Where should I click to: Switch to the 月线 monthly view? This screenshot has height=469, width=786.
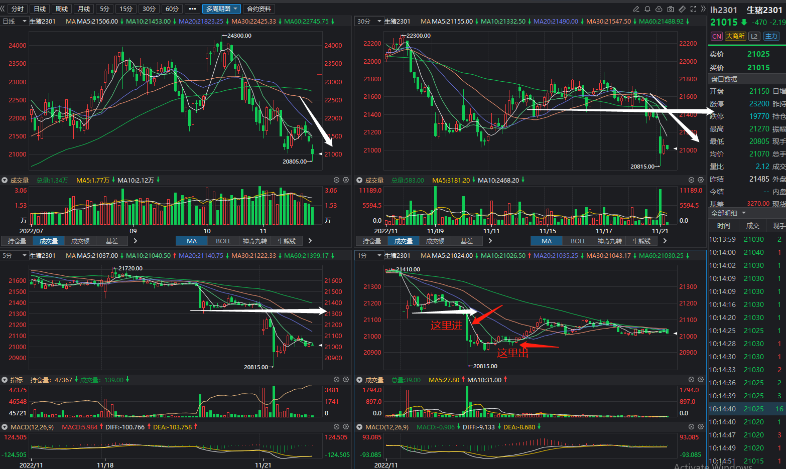point(84,9)
